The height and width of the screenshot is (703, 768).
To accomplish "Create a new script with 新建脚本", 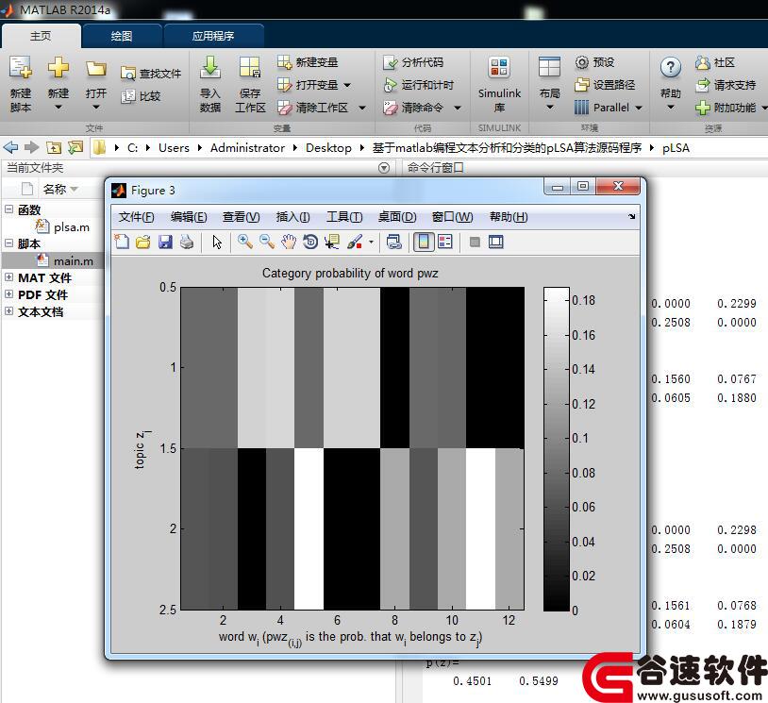I will 21,84.
